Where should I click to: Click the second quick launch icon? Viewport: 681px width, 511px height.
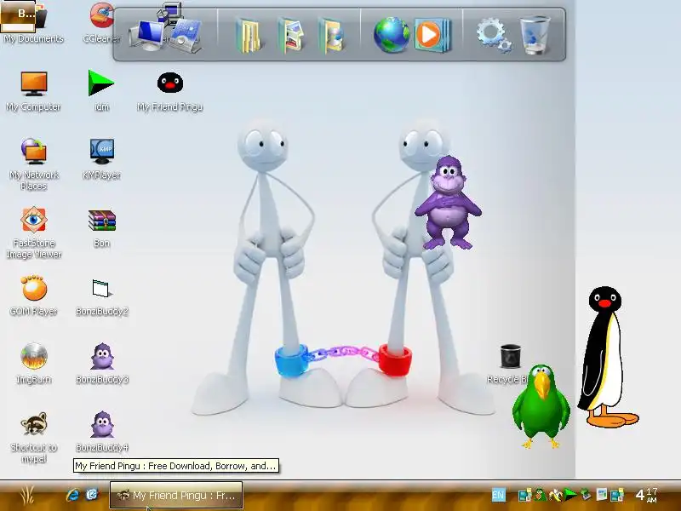click(92, 495)
